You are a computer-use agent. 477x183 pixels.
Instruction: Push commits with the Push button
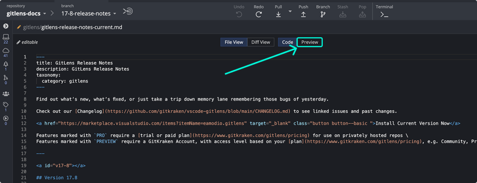click(x=303, y=11)
